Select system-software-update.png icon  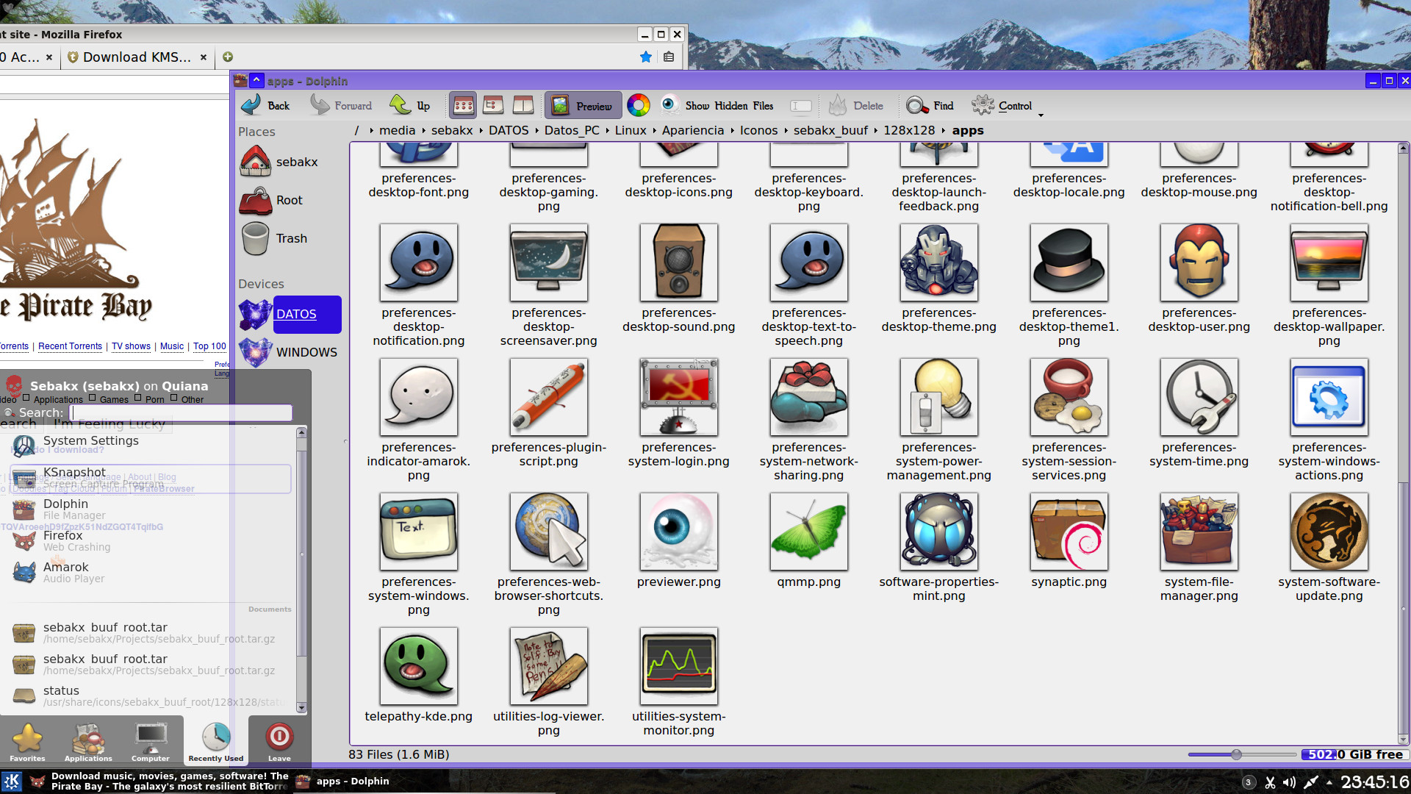tap(1329, 532)
